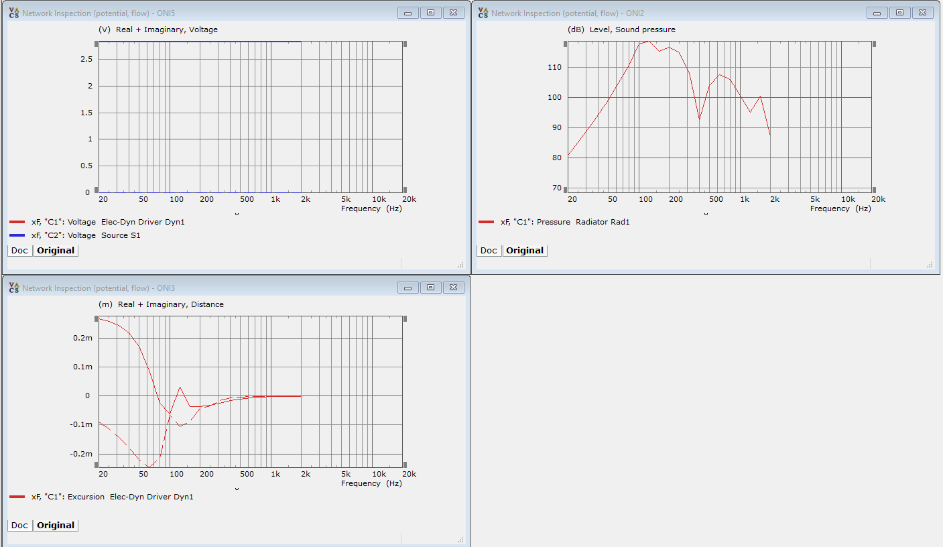This screenshot has width=943, height=547.
Task: Select the Original tab in the ONI2 window
Action: coord(525,250)
